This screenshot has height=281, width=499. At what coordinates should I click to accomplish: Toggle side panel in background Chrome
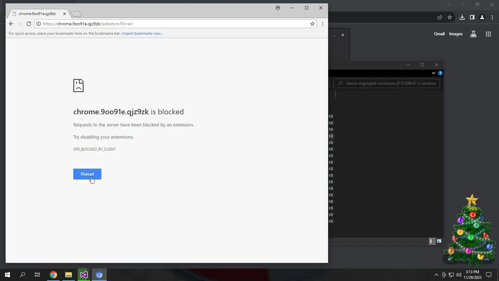pyautogui.click(x=472, y=17)
